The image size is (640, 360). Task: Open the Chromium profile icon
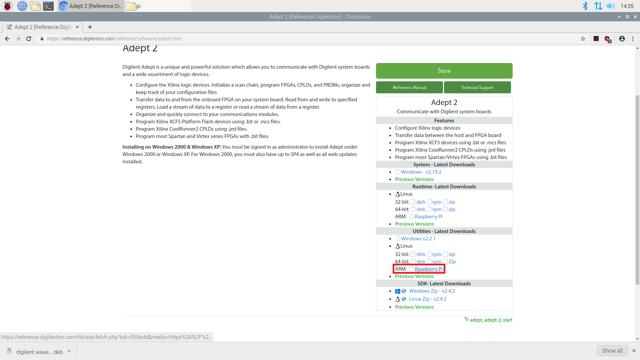[622, 39]
